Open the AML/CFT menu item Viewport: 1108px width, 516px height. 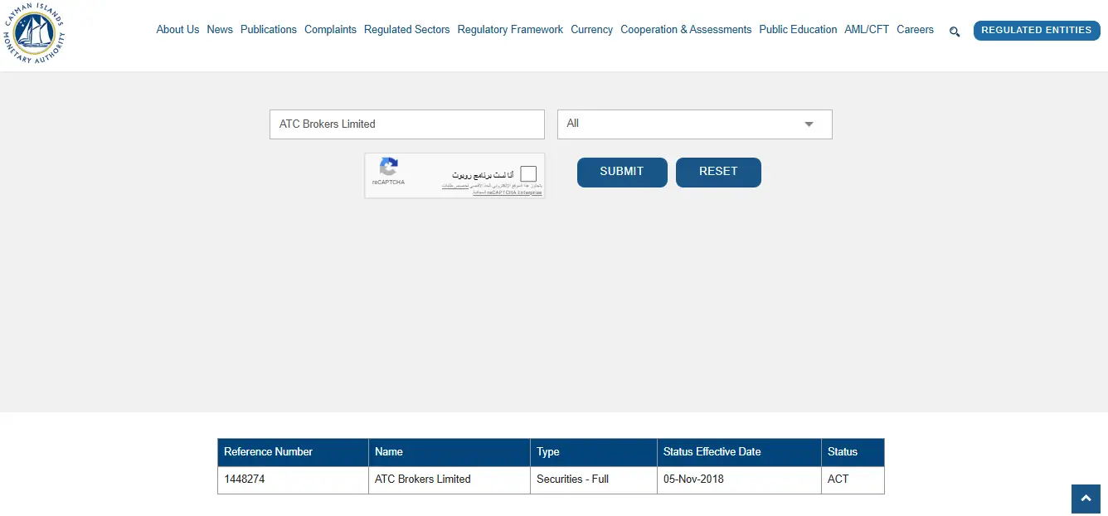(867, 29)
